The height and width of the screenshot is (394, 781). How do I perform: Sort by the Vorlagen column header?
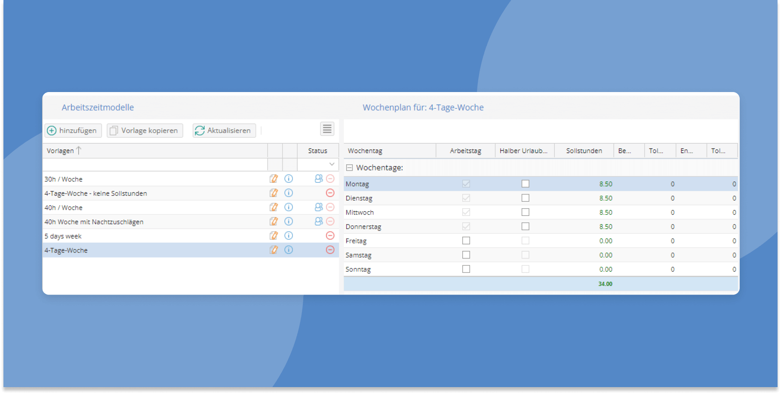click(x=61, y=151)
